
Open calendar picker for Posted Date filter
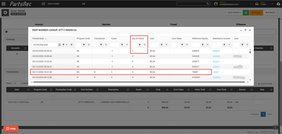tap(60, 45)
